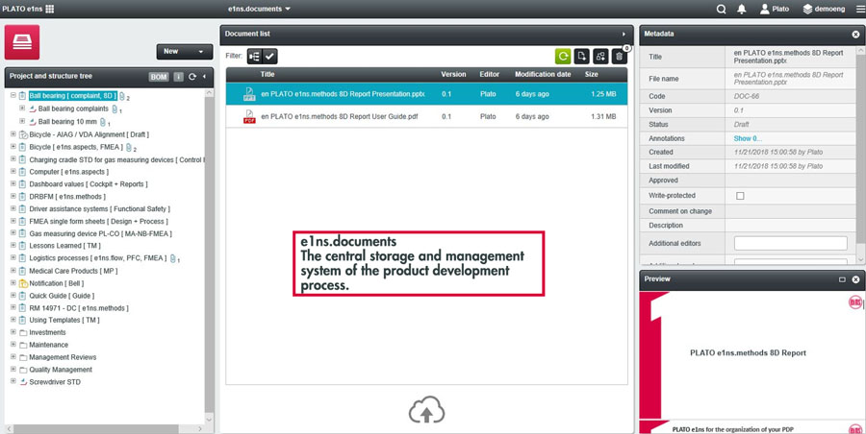Select Driver assistance systems tree item
This screenshot has width=866, height=434.
(99, 209)
